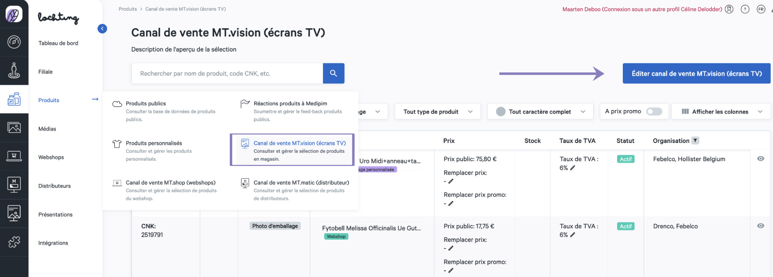Image resolution: width=773 pixels, height=277 pixels.
Task: Toggle visibility eye for Febelco, Hollister row
Action: click(x=761, y=159)
